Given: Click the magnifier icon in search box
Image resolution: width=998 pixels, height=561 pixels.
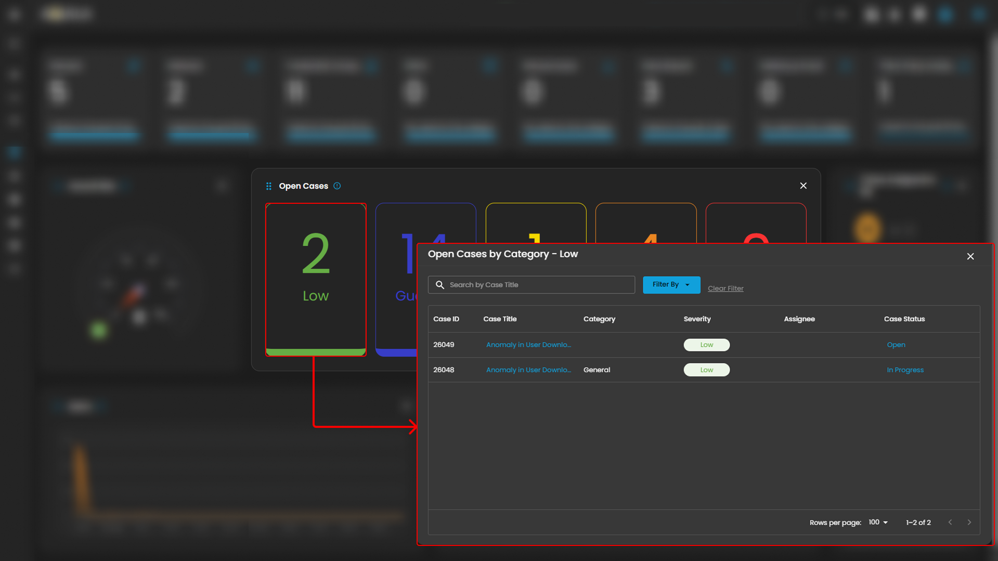Looking at the screenshot, I should click(440, 285).
